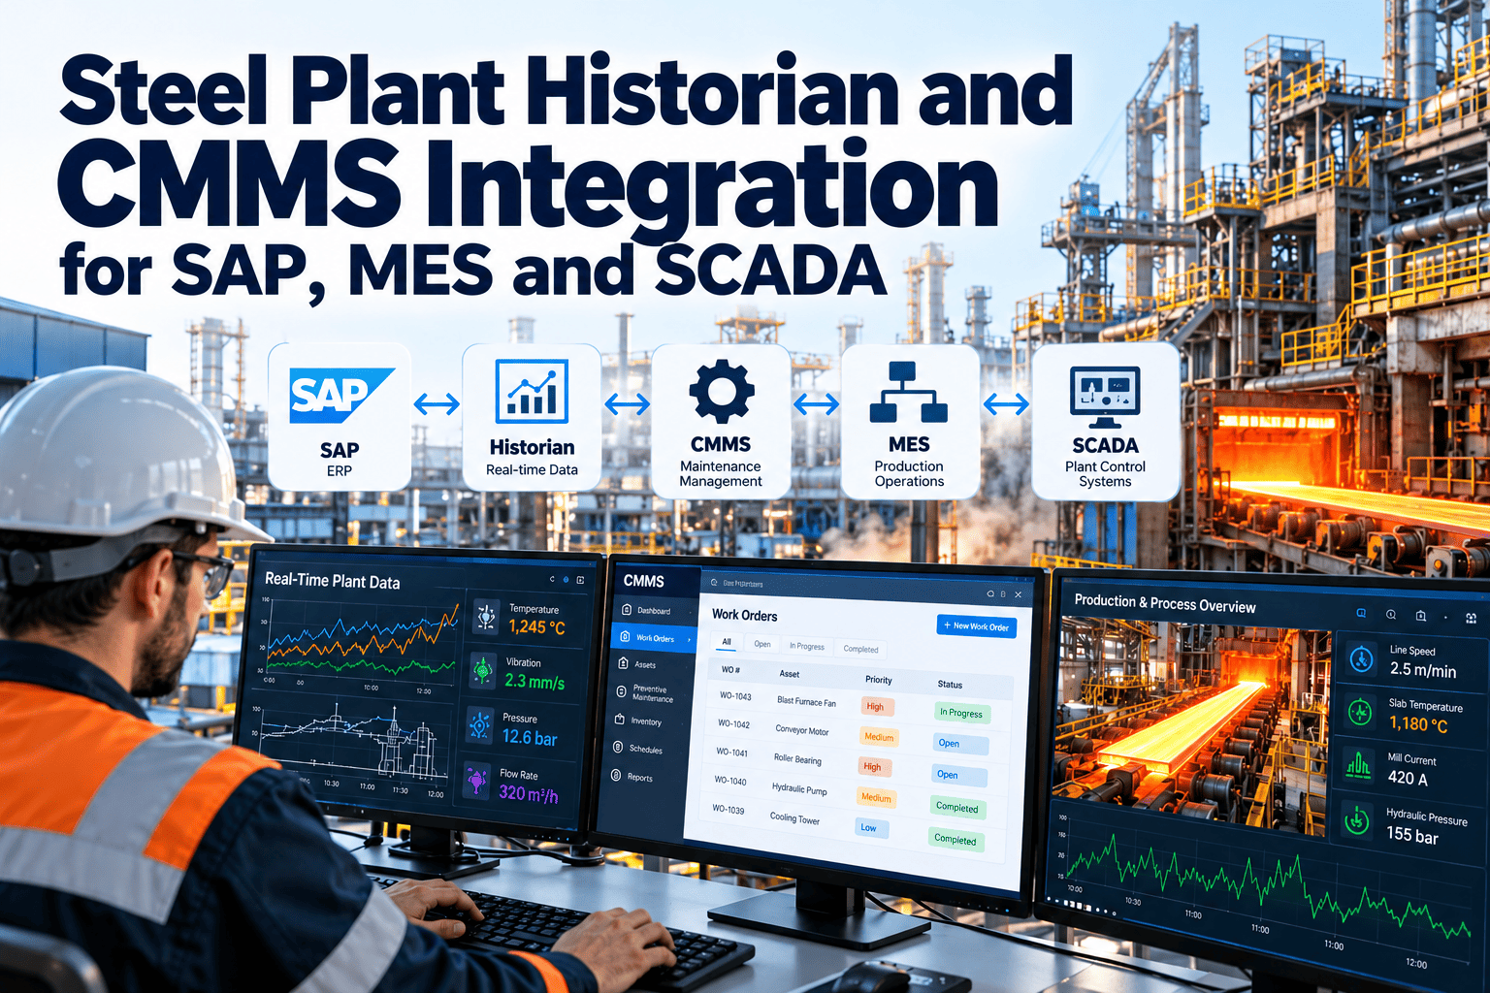Click the steel rolling mill camera image

click(x=1195, y=726)
